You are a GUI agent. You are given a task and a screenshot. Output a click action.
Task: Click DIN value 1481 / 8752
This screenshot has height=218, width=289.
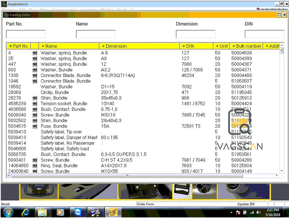tap(193, 104)
